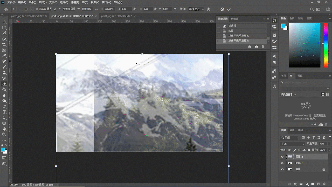This screenshot has width=332, height=187.
Task: Pick the Eyedropper tool
Action: [4, 56]
